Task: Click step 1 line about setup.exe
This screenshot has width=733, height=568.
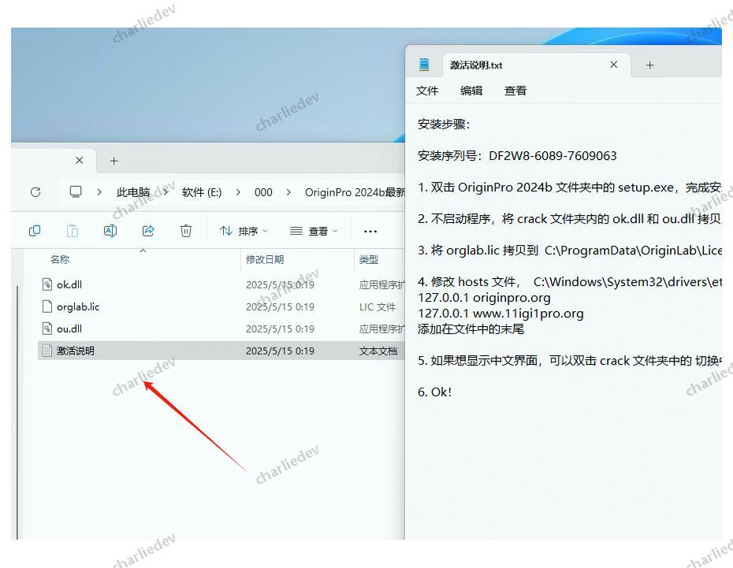Action: click(x=569, y=187)
